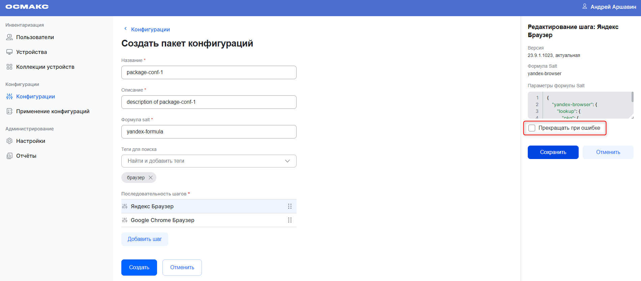The height and width of the screenshot is (281, 641).
Task: Click Добавить шаг button
Action: [145, 239]
